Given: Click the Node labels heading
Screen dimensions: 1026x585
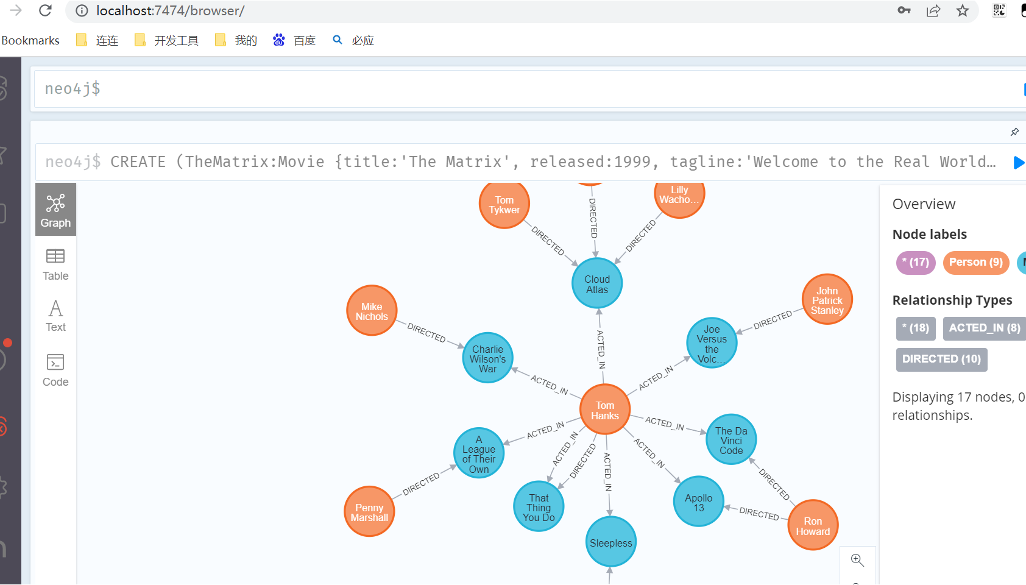Looking at the screenshot, I should [x=930, y=235].
